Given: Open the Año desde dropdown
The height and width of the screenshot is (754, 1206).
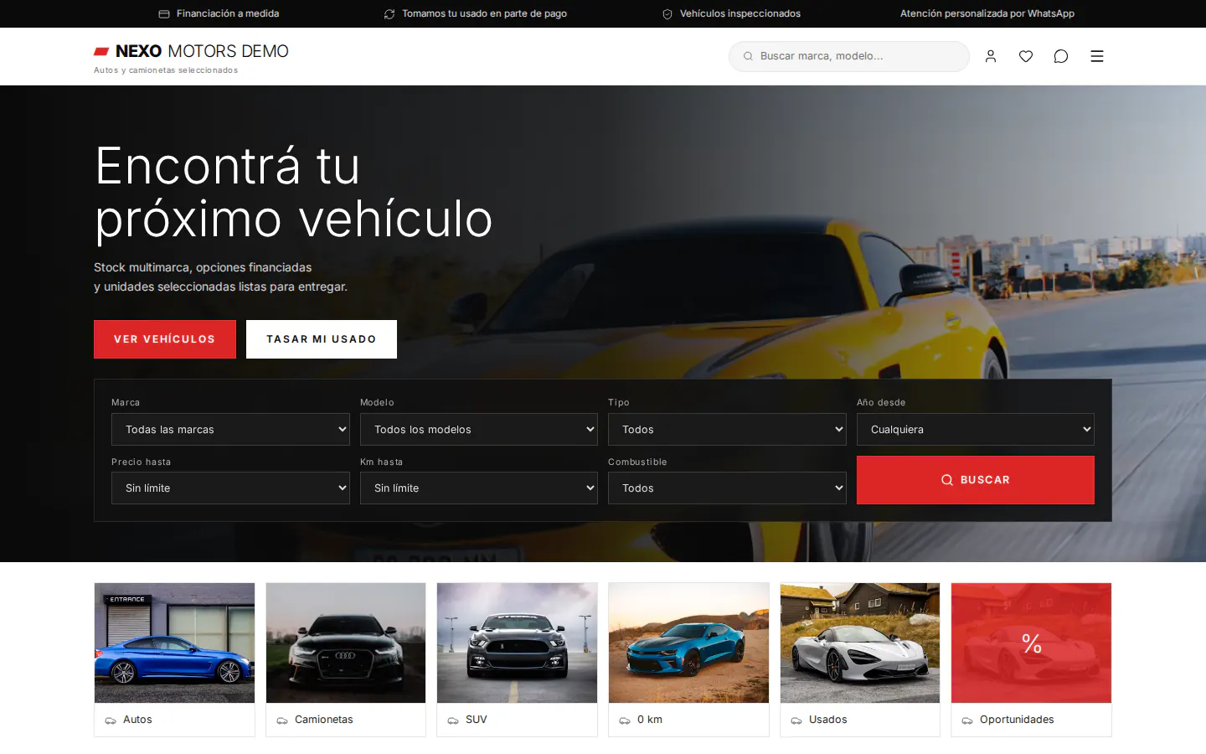Looking at the screenshot, I should coord(976,429).
